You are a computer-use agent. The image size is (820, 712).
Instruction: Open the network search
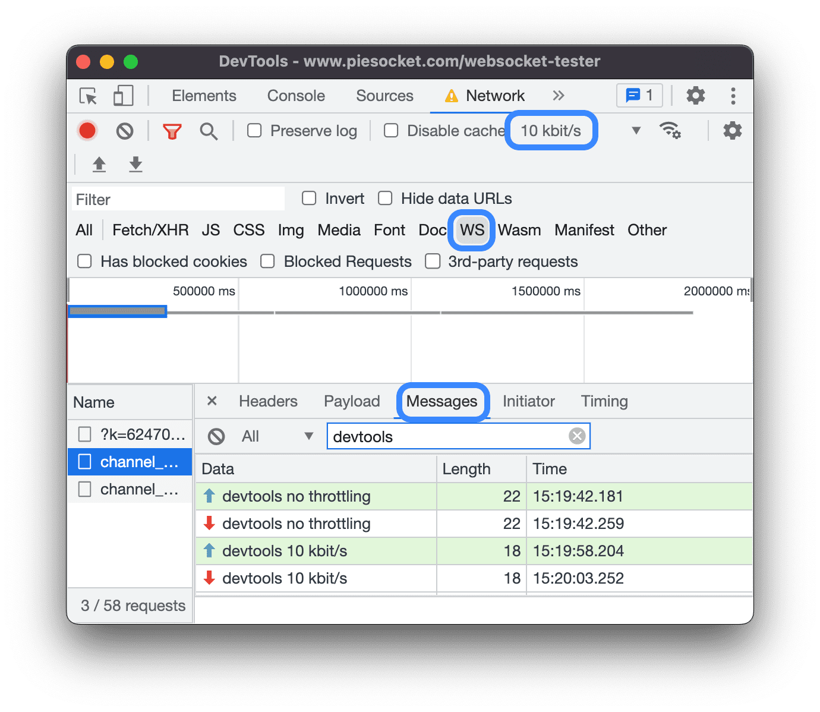209,131
